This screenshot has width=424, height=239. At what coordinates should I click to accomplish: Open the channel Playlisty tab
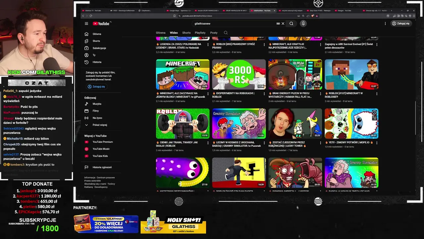(x=200, y=33)
